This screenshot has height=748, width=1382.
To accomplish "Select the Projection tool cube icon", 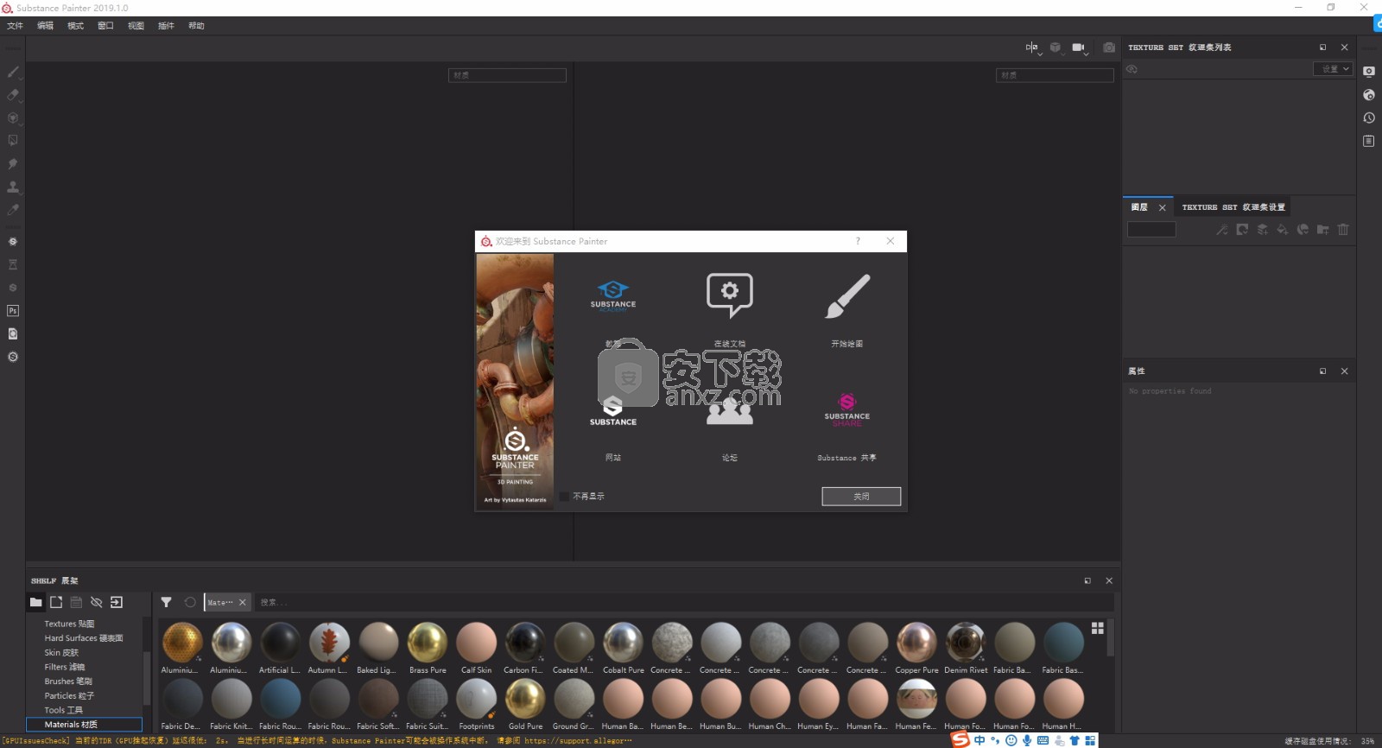I will pos(13,117).
